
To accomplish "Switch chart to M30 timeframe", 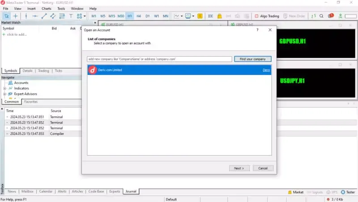I will pos(121,16).
